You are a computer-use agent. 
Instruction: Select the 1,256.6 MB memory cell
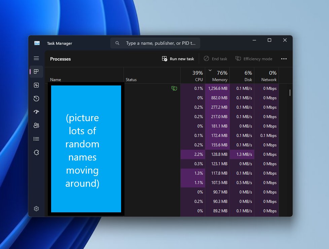(x=217, y=88)
